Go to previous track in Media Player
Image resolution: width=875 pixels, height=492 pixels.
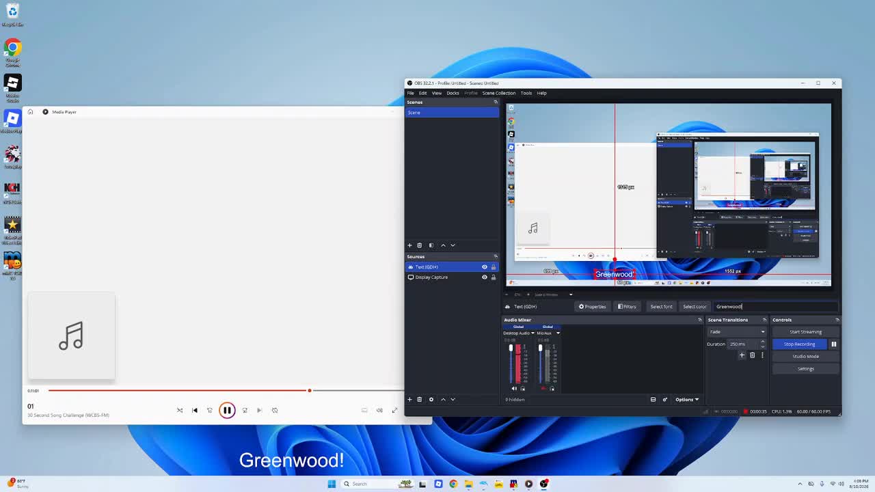[195, 410]
